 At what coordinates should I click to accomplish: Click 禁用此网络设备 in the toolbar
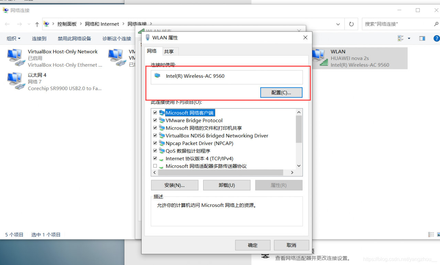(74, 38)
